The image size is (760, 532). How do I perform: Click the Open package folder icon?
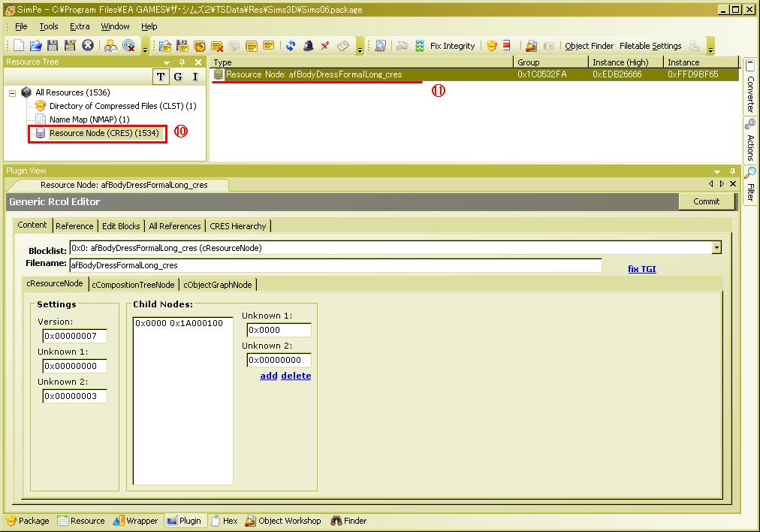(35, 46)
